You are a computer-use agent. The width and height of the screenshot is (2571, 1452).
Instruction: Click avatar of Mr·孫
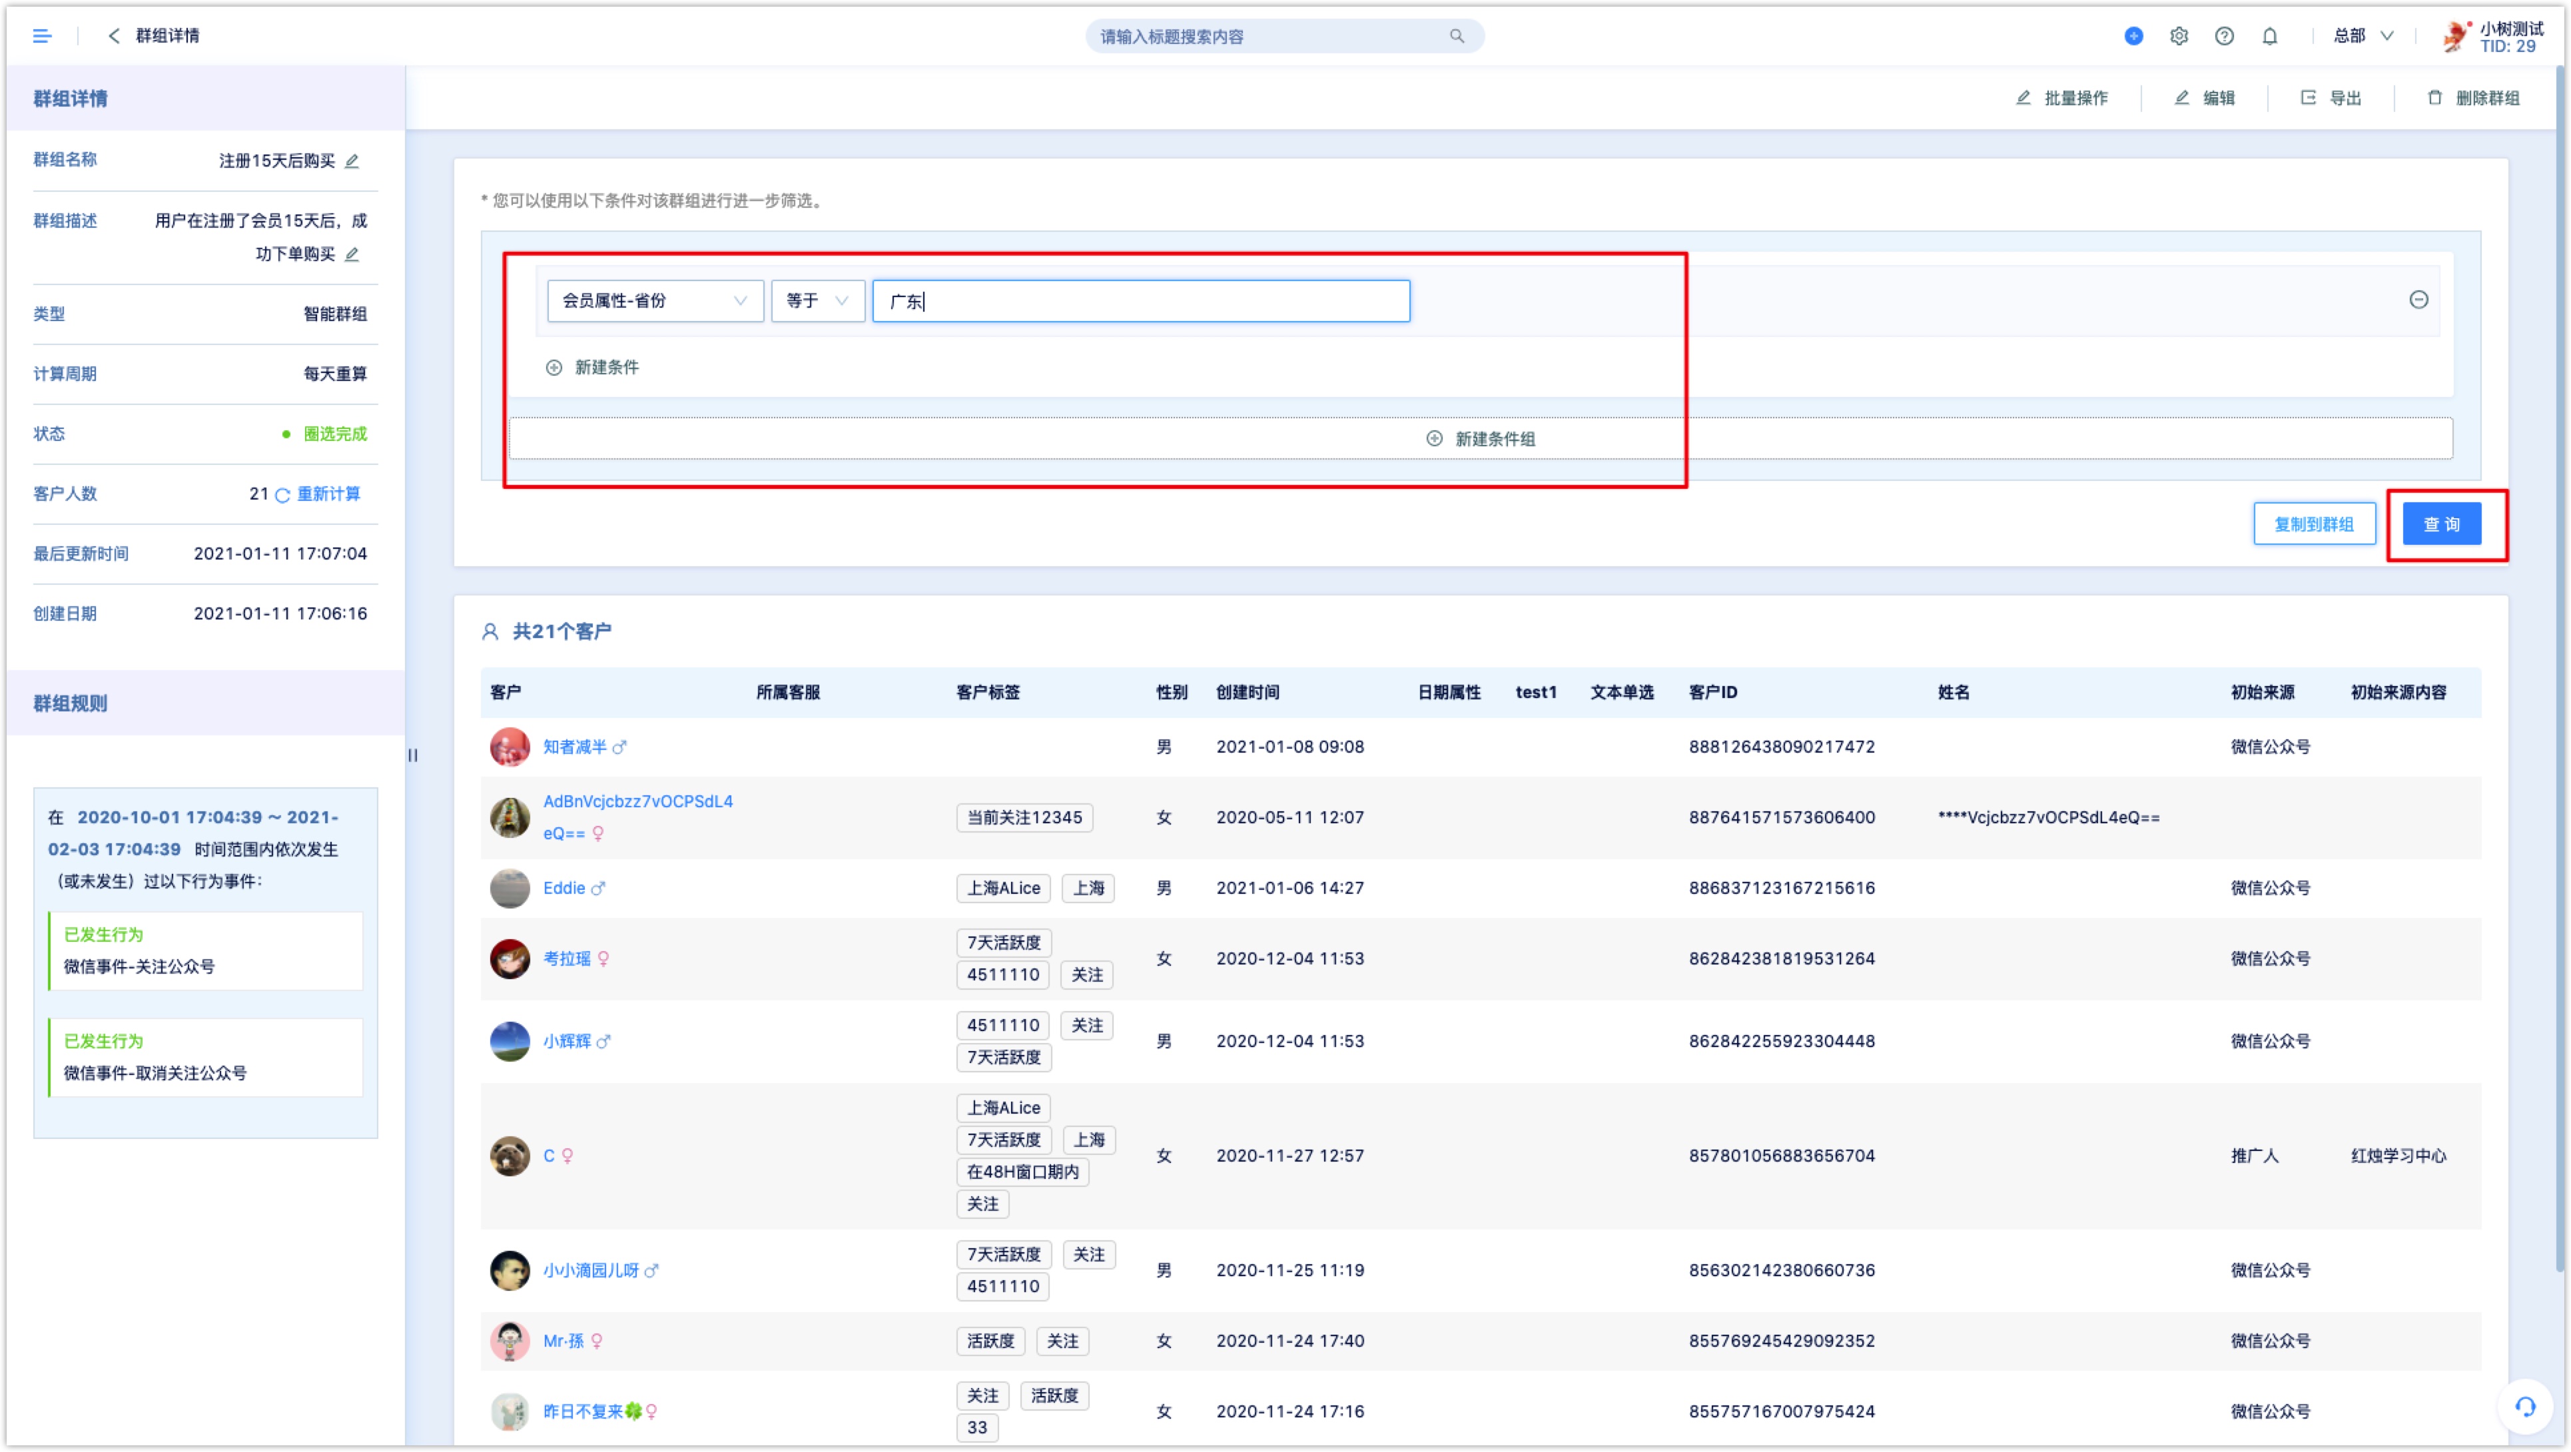509,1341
